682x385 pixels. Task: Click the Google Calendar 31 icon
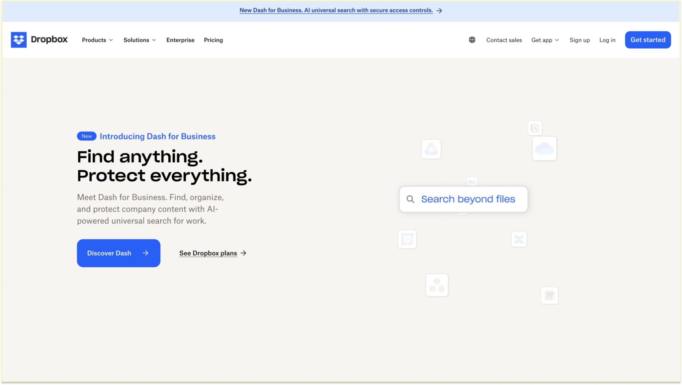click(x=407, y=239)
